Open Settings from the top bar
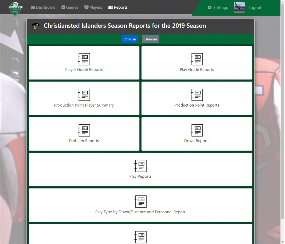The image size is (285, 244). click(x=218, y=8)
